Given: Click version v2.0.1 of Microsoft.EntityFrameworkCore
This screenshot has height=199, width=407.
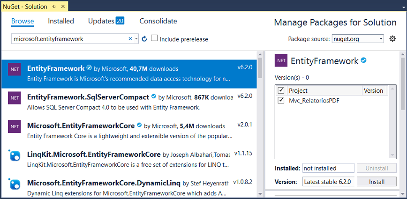Looking at the screenshot, I should coord(245,125).
